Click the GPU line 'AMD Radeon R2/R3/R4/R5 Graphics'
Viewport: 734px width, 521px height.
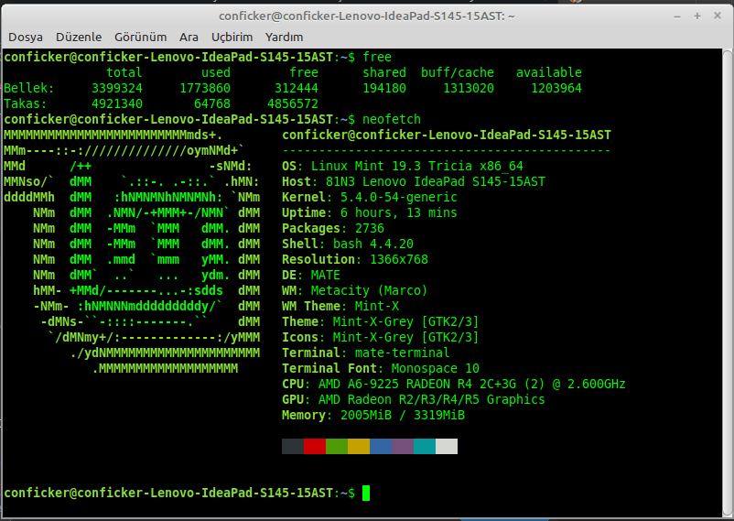coord(432,399)
